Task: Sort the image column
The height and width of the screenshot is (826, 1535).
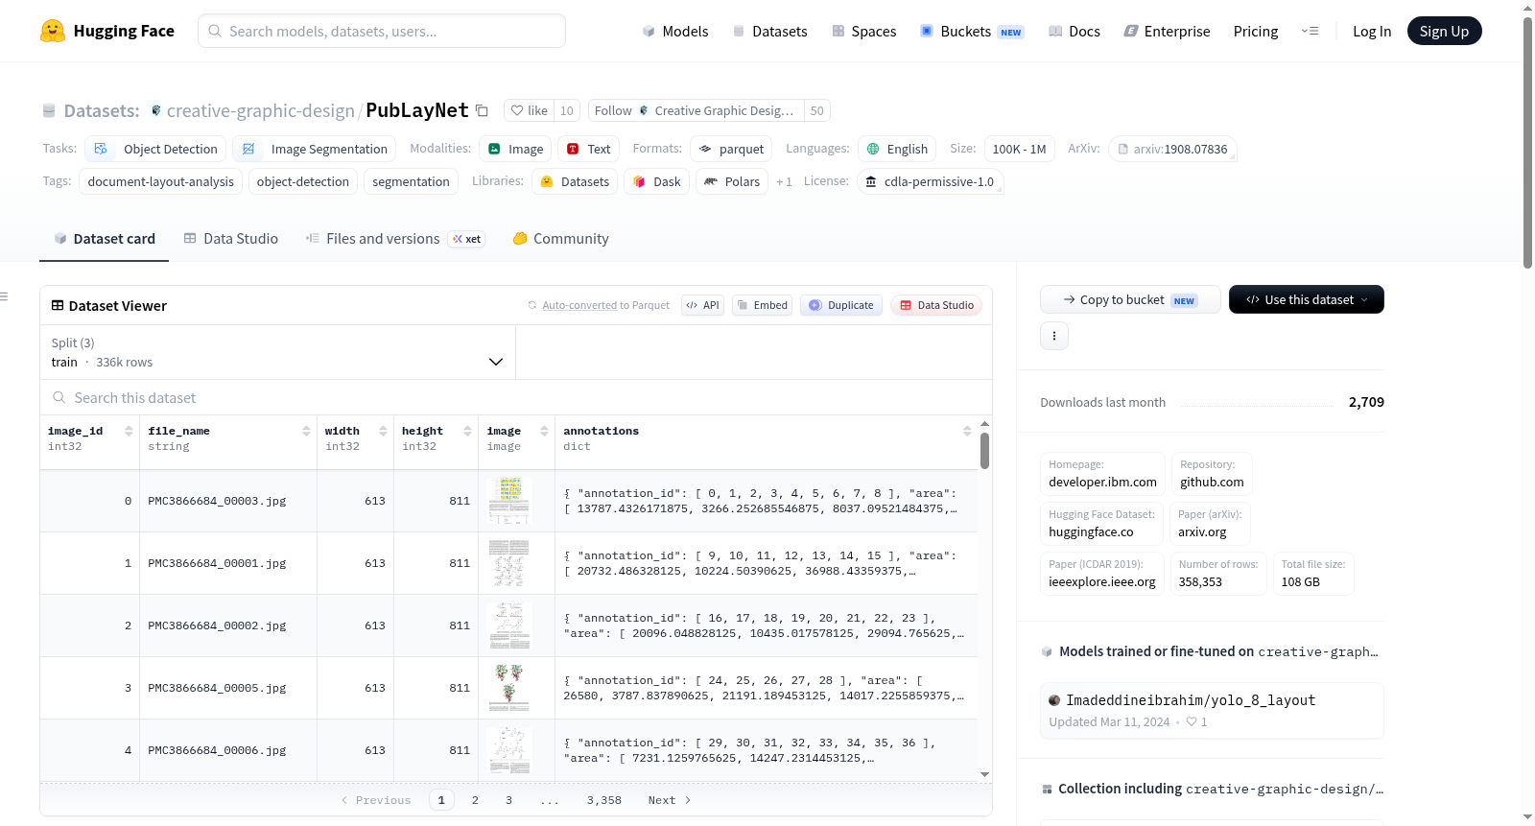Action: point(544,431)
